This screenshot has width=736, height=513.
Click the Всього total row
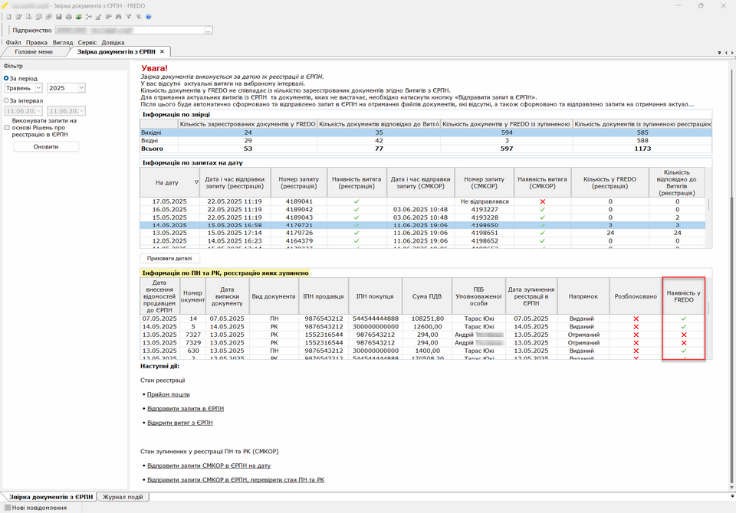pyautogui.click(x=426, y=149)
